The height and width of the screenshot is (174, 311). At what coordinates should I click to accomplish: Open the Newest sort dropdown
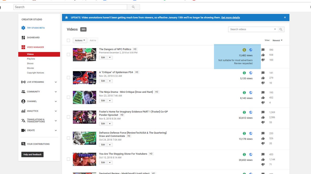[x=277, y=40]
